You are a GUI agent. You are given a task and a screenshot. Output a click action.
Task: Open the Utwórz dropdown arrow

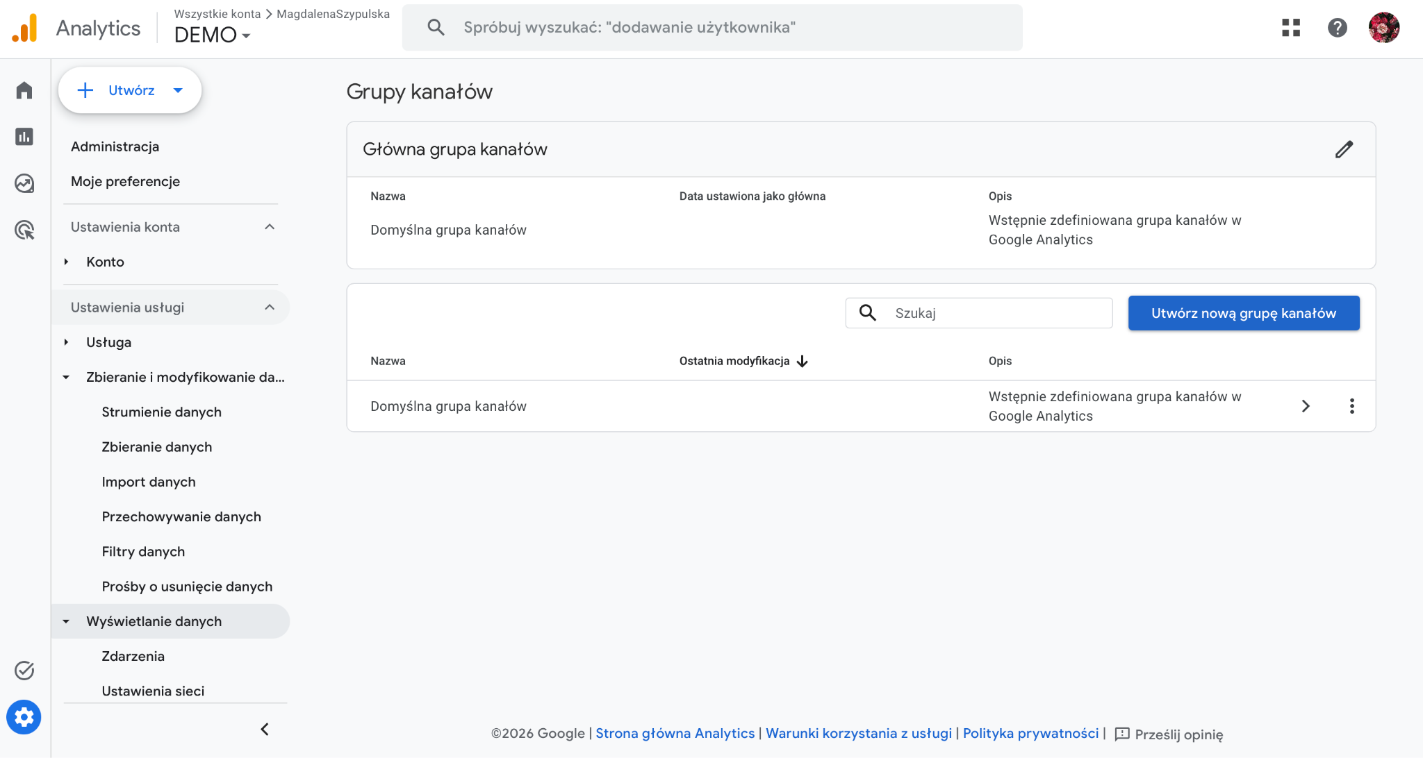point(178,90)
